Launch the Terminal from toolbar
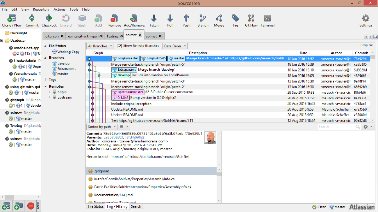Viewport: 378px width, 212px height. [x=268, y=20]
